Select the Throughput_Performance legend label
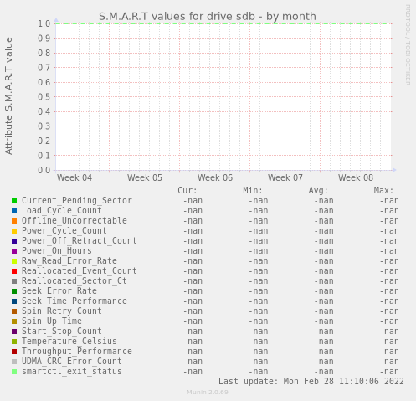Screen dimensions: 416x401 [x=77, y=352]
